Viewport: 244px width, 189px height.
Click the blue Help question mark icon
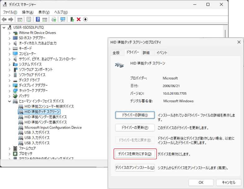(x=38, y=19)
